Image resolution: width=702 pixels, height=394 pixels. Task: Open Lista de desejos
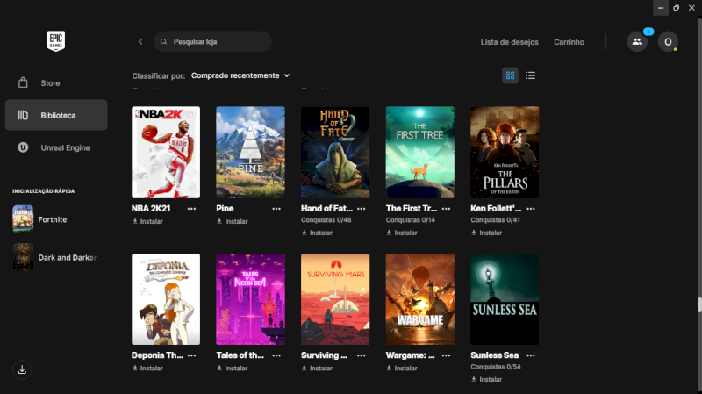point(510,42)
